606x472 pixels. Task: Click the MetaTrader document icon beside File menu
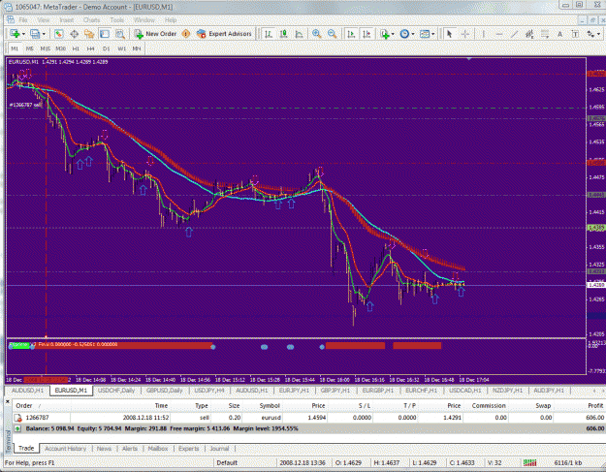pos(11,19)
